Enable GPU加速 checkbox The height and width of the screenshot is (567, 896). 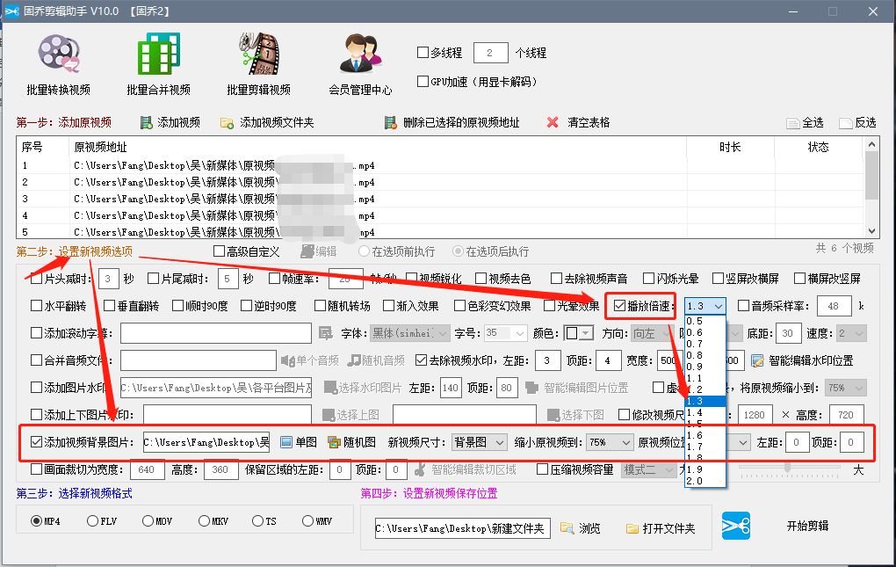[423, 82]
